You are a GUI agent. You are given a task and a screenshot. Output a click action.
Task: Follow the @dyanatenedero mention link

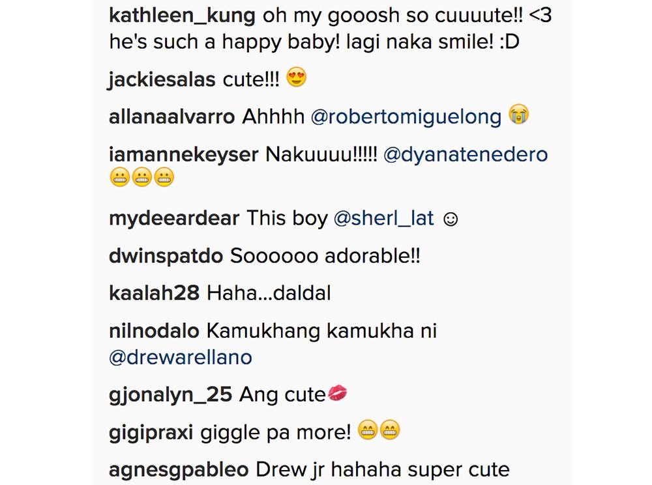tap(466, 155)
